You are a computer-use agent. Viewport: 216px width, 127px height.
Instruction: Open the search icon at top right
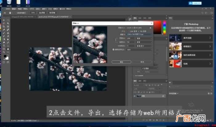click(202, 13)
